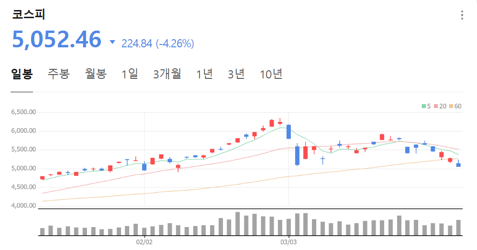The height and width of the screenshot is (250, 477).
Task: Click the 5,052.46 index value
Action: (56, 40)
